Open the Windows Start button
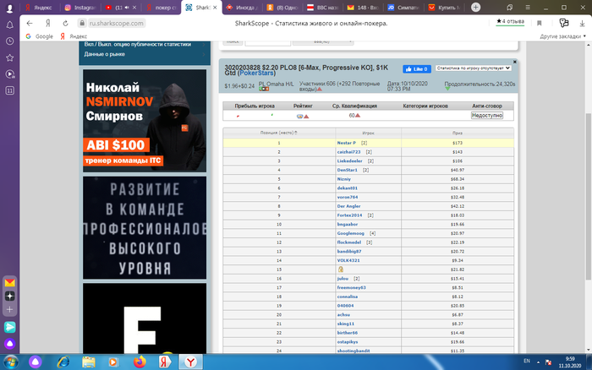The image size is (592, 370). (10, 362)
